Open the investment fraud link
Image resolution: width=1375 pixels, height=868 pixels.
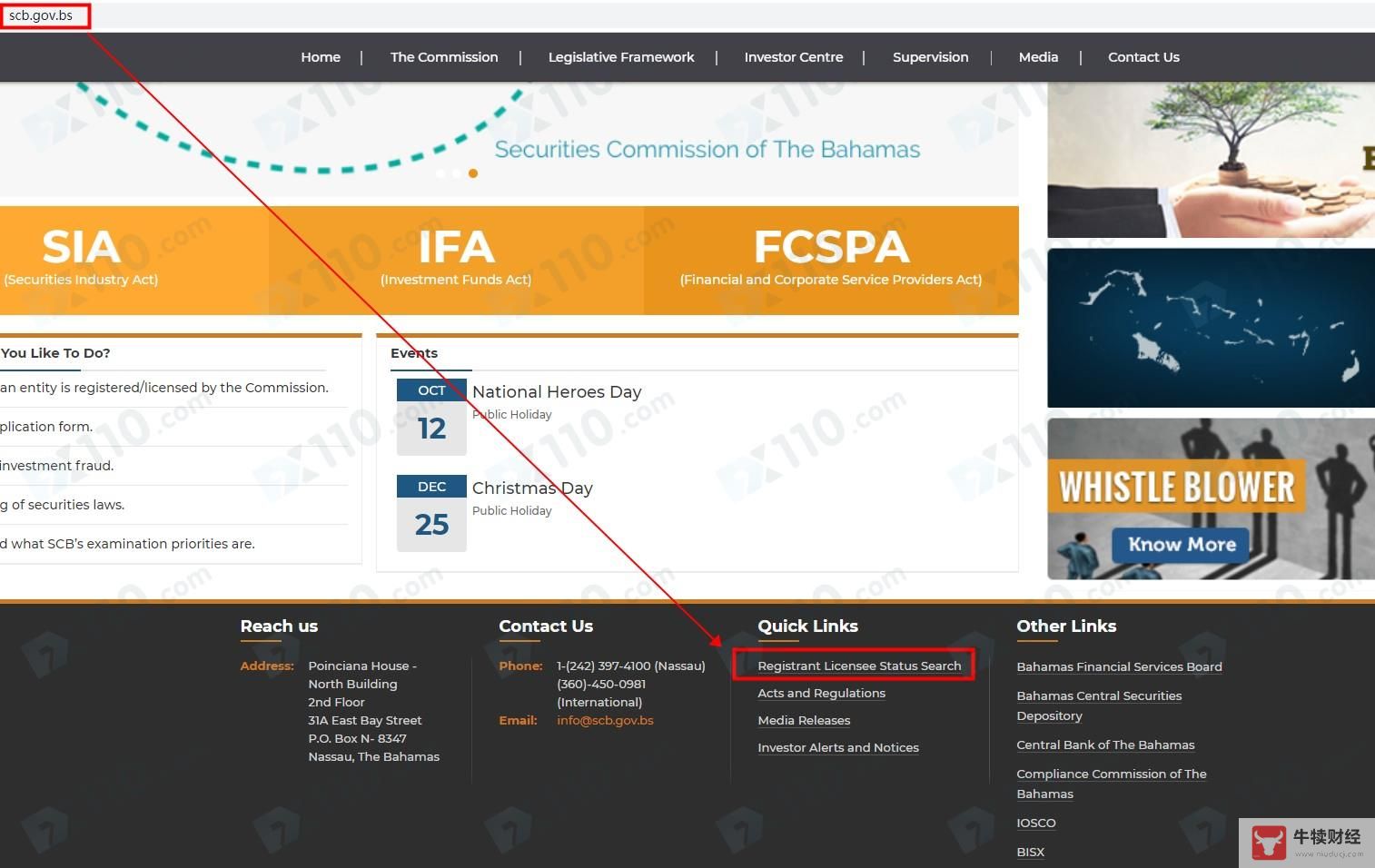(x=57, y=466)
